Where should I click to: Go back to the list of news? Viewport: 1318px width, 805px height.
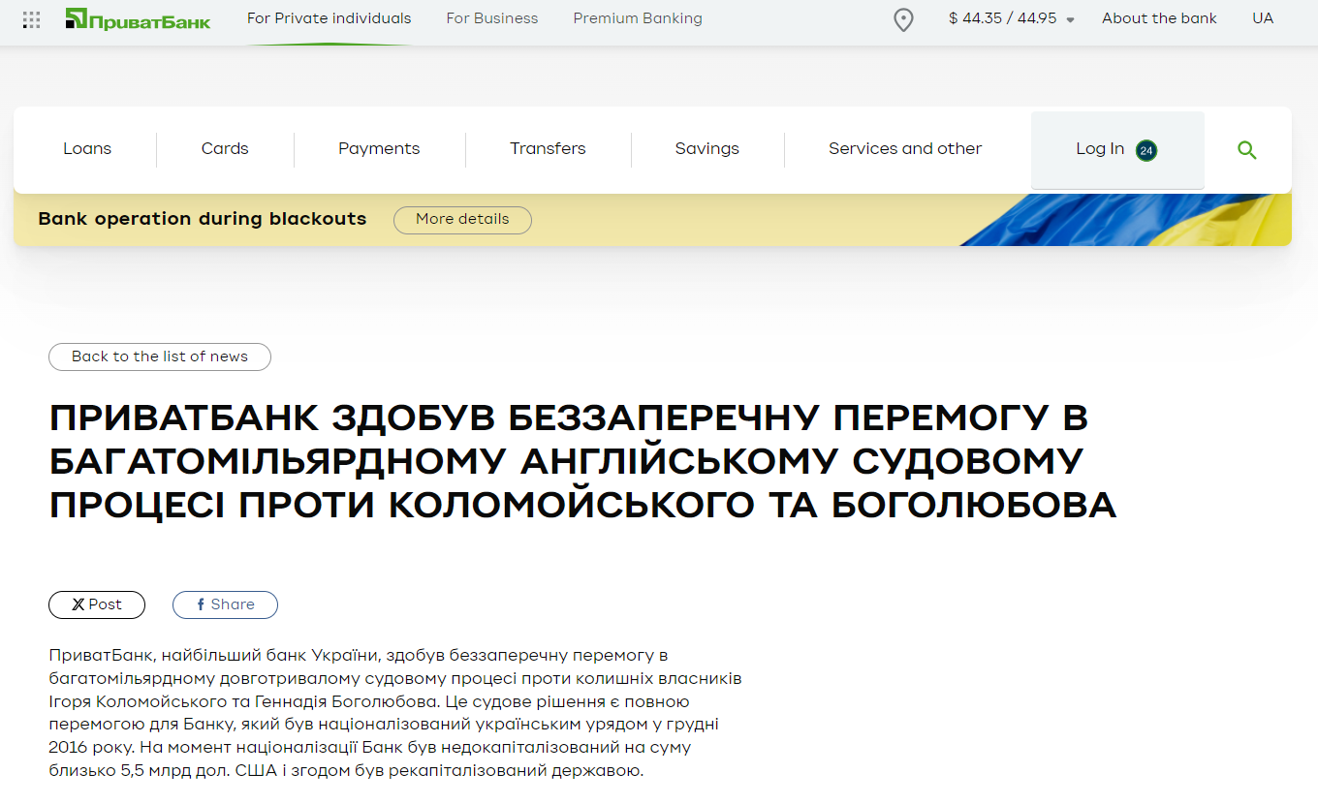pyautogui.click(x=160, y=356)
